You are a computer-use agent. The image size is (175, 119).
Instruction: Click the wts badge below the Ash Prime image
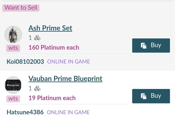(x=13, y=48)
